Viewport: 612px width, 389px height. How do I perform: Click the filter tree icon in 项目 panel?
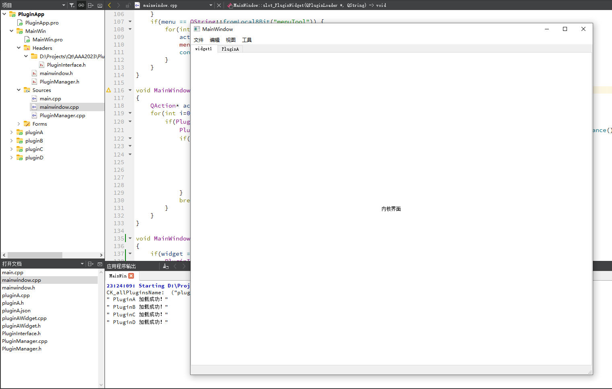tap(72, 5)
